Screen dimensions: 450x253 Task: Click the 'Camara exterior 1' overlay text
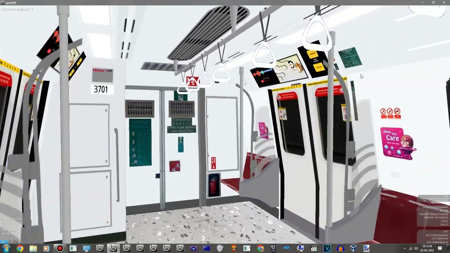point(17,9)
